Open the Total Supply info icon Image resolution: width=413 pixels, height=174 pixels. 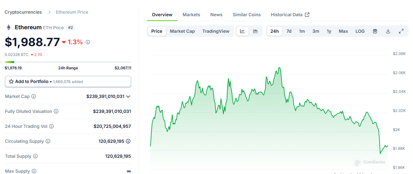coord(35,156)
